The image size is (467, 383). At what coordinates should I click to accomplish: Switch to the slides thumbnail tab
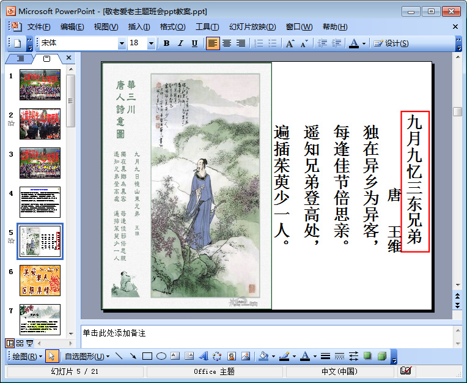[x=46, y=58]
